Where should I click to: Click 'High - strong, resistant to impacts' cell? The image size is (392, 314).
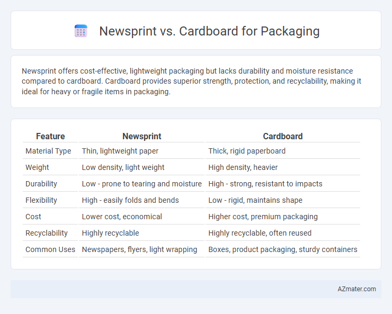pos(283,184)
